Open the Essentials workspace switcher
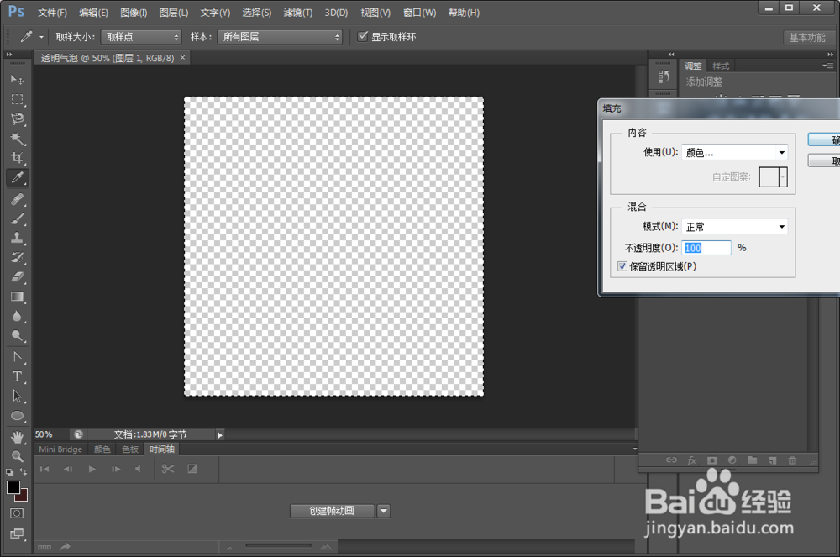 click(806, 38)
